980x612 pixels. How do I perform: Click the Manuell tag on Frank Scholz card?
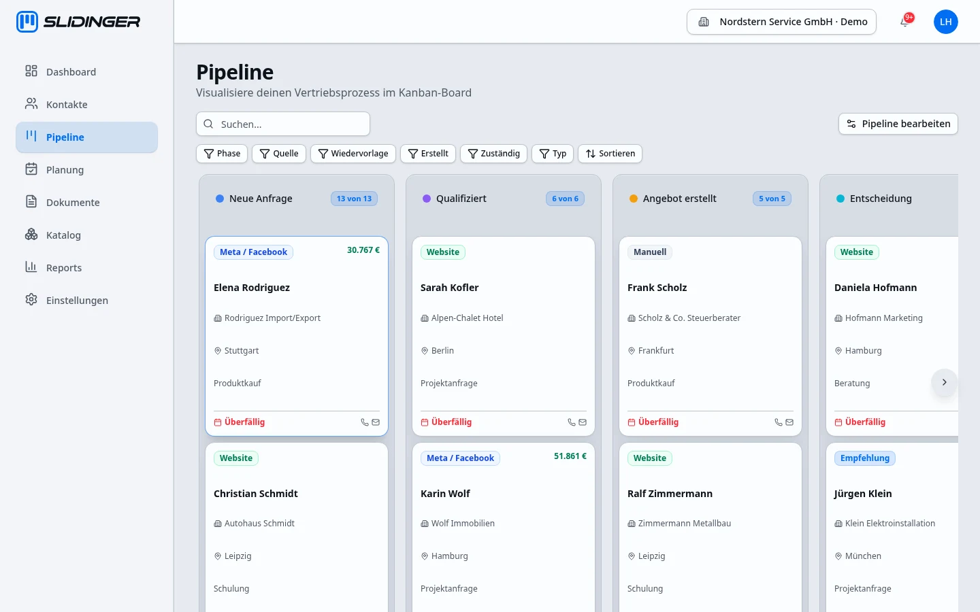coord(650,252)
